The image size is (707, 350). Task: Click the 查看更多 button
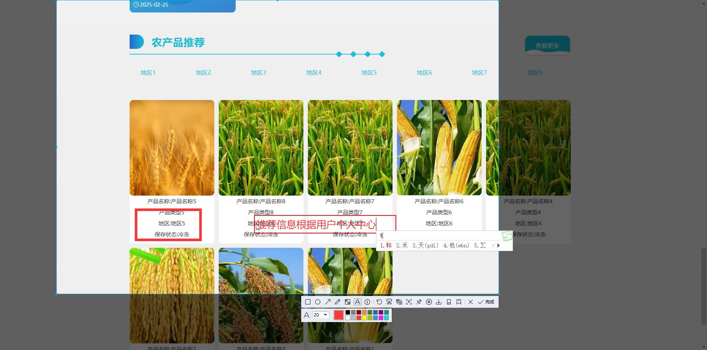(548, 45)
